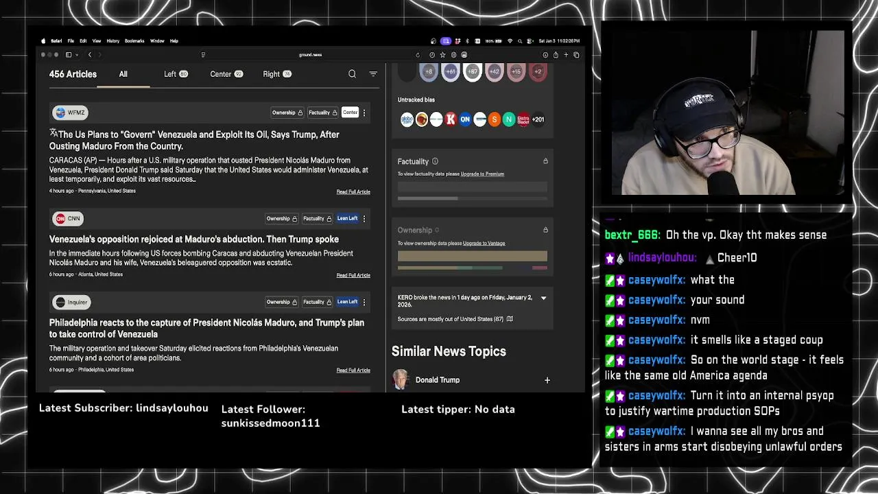This screenshot has width=878, height=494.
Task: Select the +2 far right bias bubble
Action: pos(538,71)
